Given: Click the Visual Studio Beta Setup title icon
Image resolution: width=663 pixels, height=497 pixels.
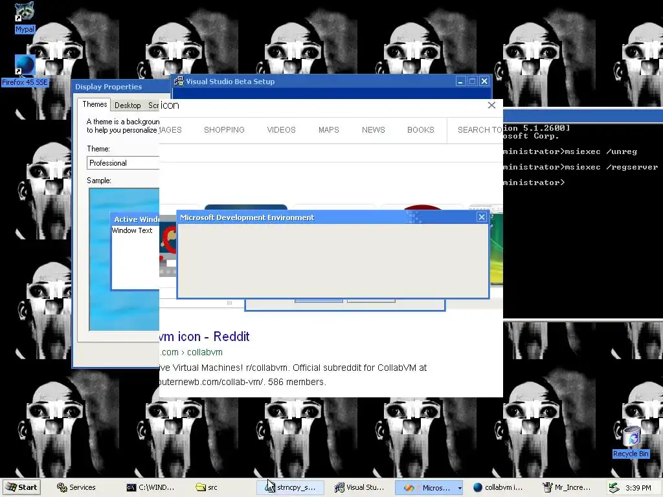Looking at the screenshot, I should tap(179, 81).
